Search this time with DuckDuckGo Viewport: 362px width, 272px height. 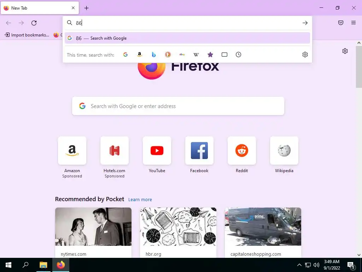[168, 55]
